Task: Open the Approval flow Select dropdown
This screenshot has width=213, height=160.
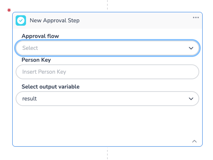Action: pos(107,48)
